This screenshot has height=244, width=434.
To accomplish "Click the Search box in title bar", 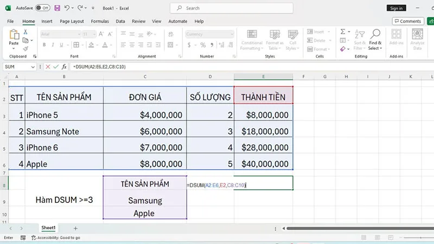I will tap(232, 8).
